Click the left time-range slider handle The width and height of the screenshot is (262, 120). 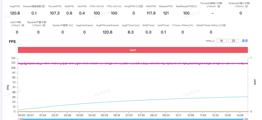pyautogui.click(x=20, y=119)
